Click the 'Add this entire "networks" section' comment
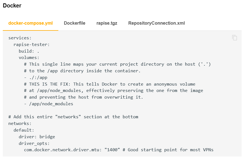This screenshot has height=159, width=248. 73,117
